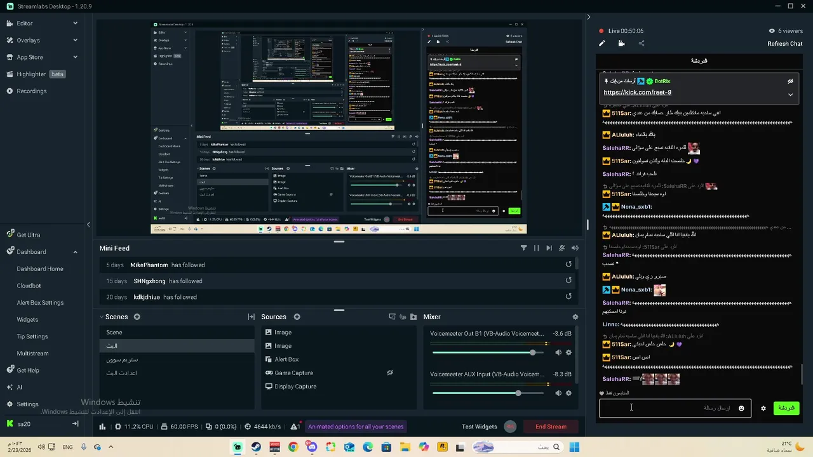Screen dimensions: 813x457
Task: Replay MikePhantom follow alert
Action: click(x=568, y=265)
